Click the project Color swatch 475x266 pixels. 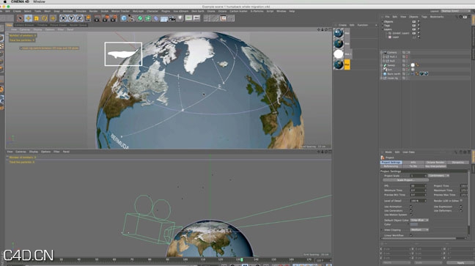point(414,224)
